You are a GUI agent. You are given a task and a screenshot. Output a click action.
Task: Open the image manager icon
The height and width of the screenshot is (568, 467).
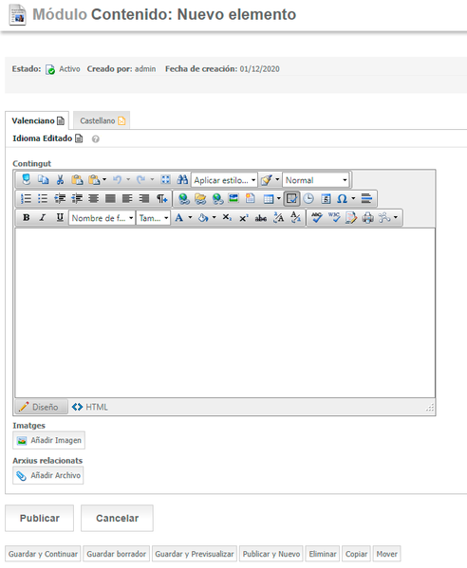[x=233, y=198]
